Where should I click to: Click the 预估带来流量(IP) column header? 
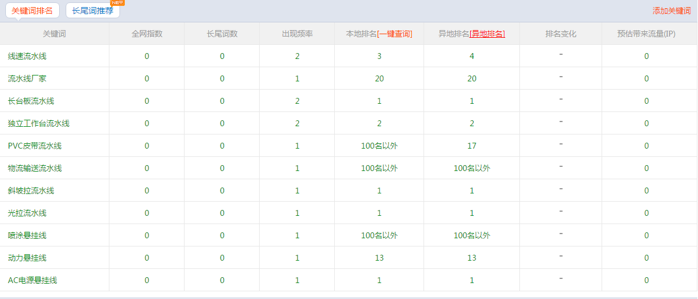tap(646, 34)
